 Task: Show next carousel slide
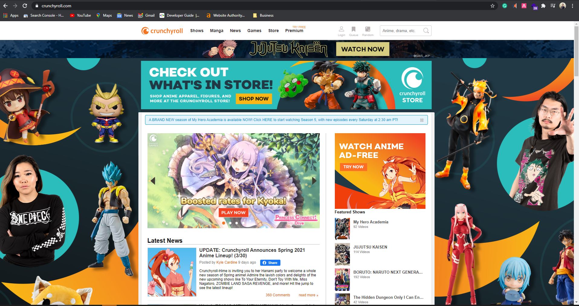[x=314, y=181]
